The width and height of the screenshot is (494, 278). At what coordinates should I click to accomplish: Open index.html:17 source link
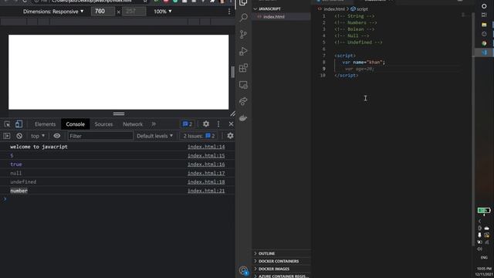[x=206, y=173]
